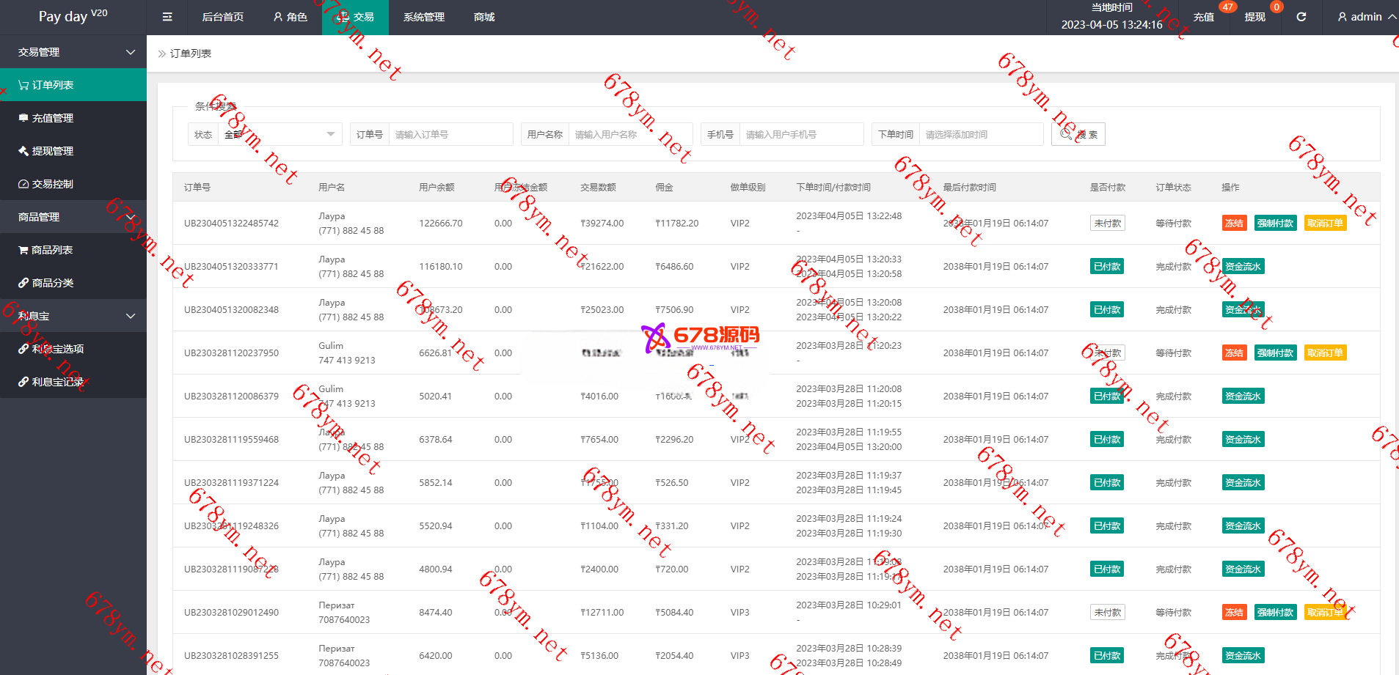Click the 商品列表 cart icon
Image resolution: width=1399 pixels, height=675 pixels.
(x=23, y=250)
